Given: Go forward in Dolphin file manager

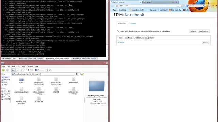Looking at the screenshot, I should (7, 70).
